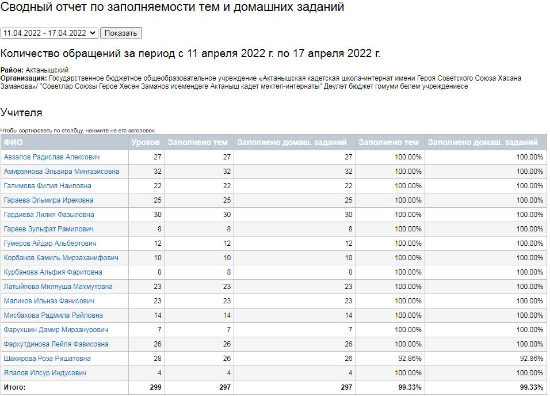Sort table by ФИО column header
The height and width of the screenshot is (396, 550).
point(13,142)
